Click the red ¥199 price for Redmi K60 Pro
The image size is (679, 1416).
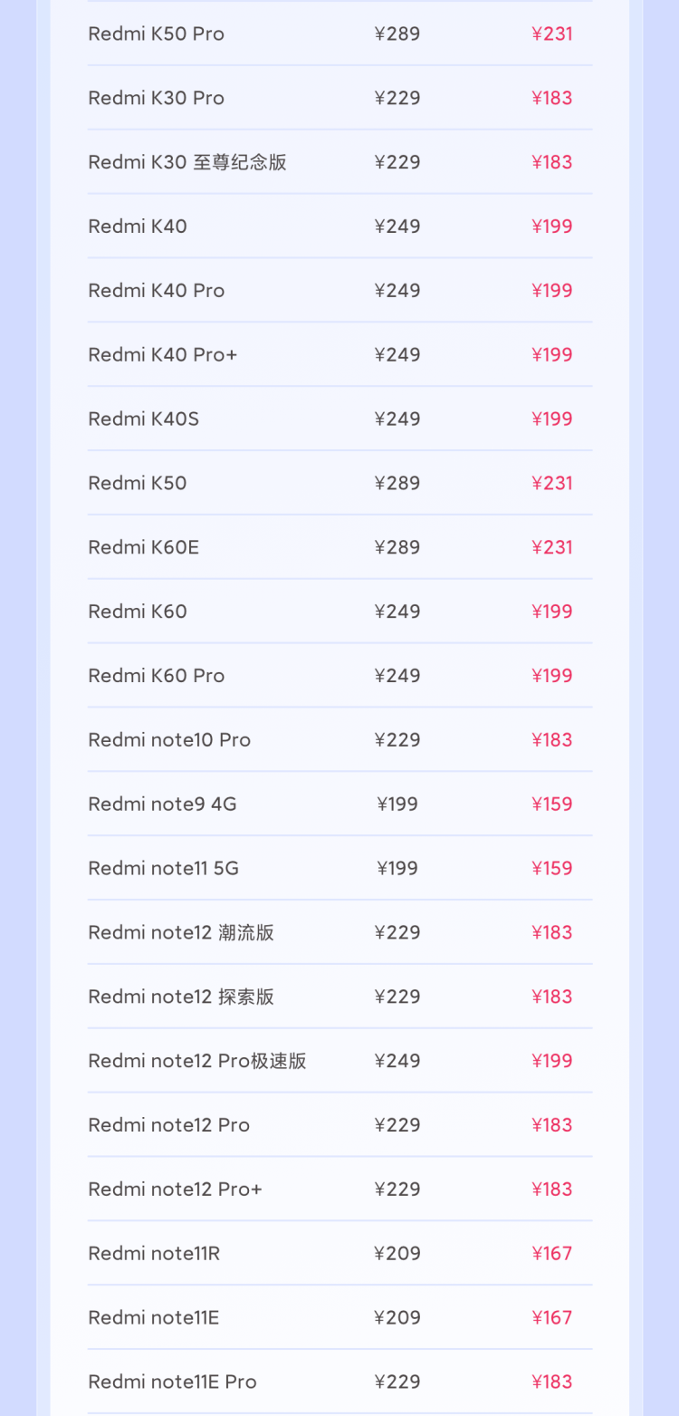pos(552,676)
